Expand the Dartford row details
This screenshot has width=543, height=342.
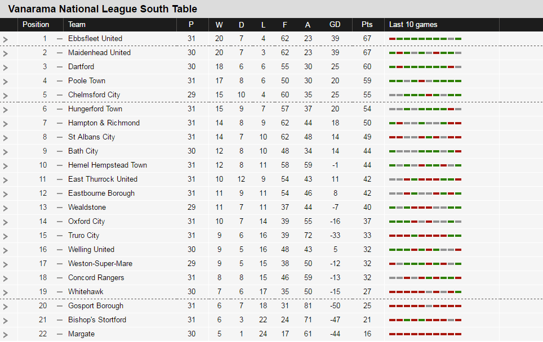(x=5, y=66)
